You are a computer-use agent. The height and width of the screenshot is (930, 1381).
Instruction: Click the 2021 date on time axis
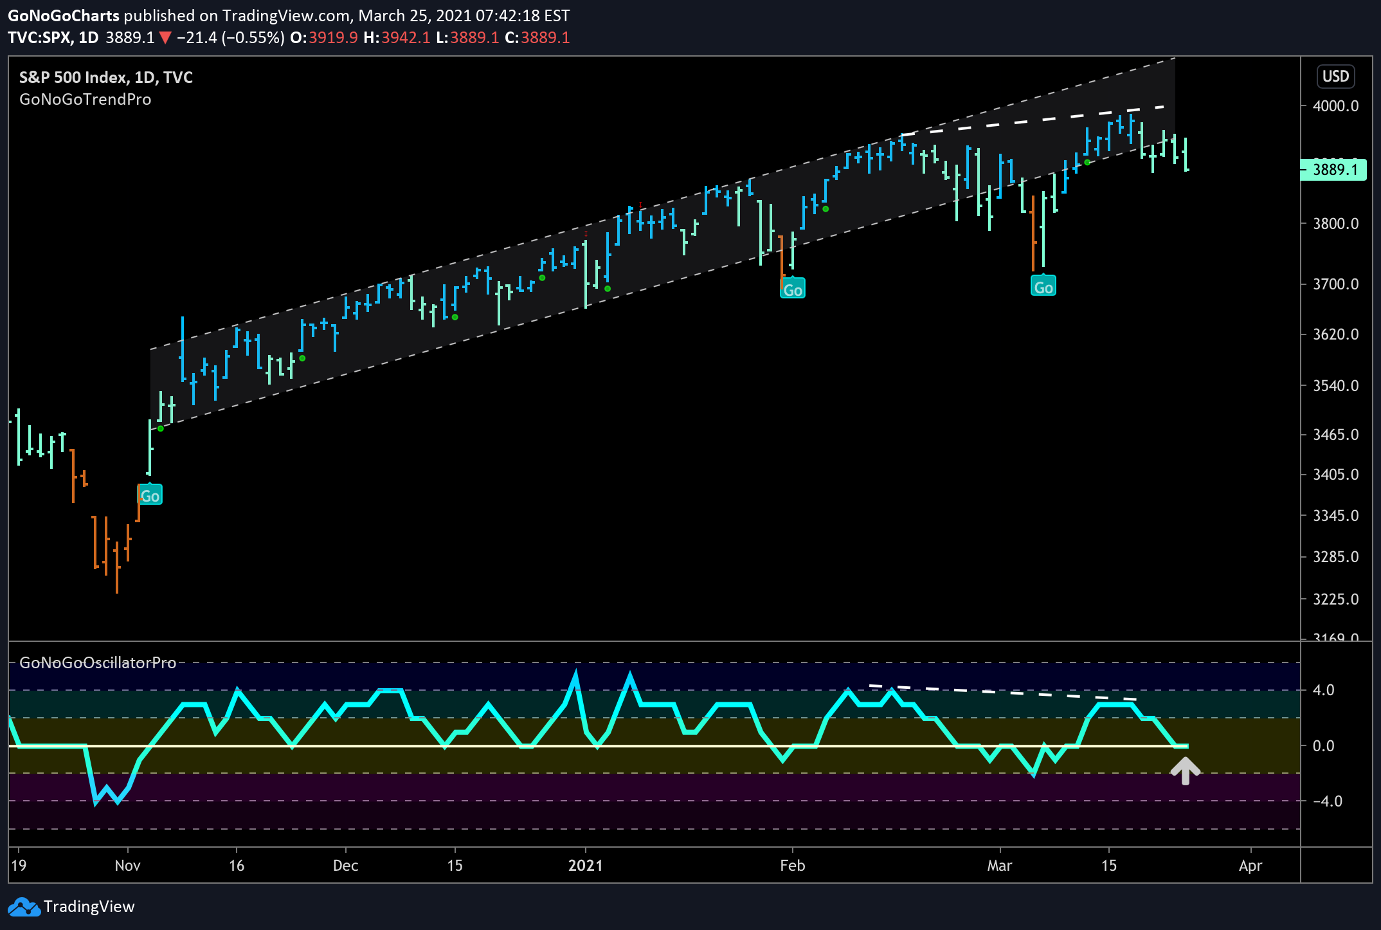(x=586, y=866)
